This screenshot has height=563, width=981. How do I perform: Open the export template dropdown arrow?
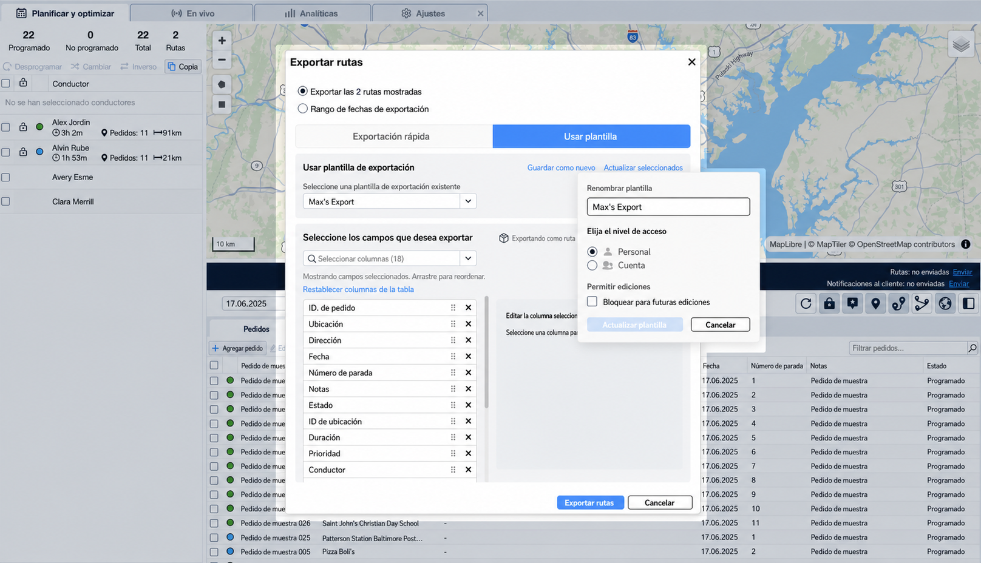[468, 201]
